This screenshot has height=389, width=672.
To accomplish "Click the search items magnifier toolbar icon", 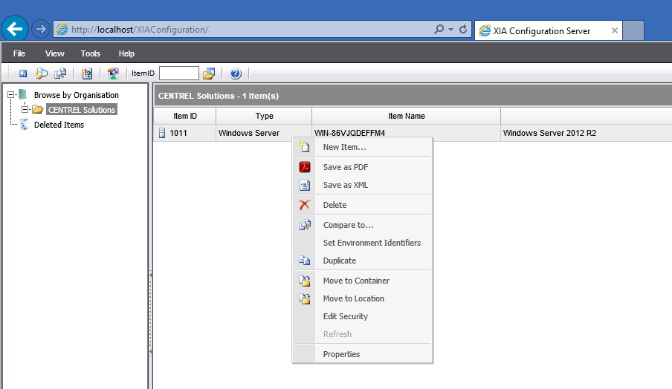I will pyautogui.click(x=42, y=73).
